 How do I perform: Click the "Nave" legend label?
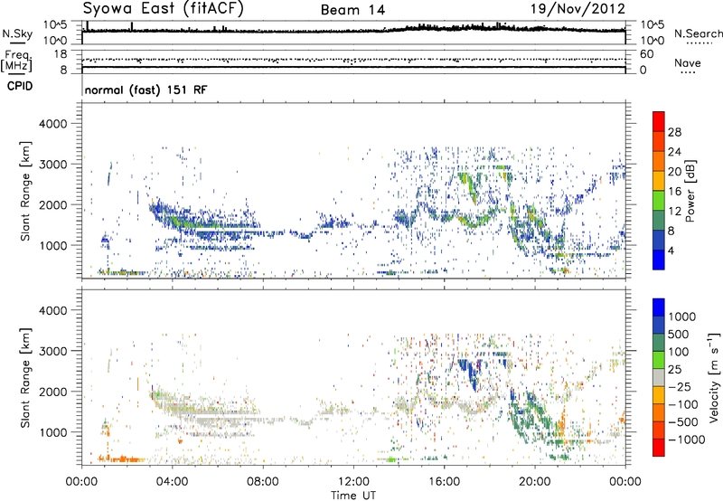click(688, 62)
